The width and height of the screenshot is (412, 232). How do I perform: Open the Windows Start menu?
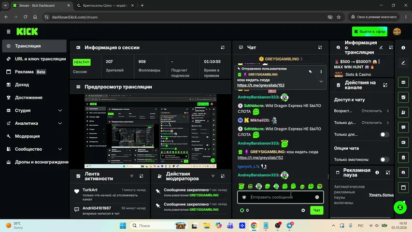(x=123, y=226)
